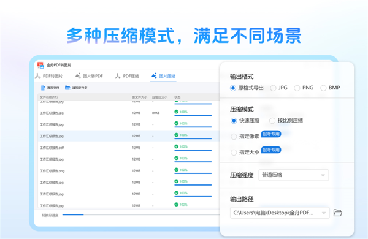Click the 金舟PDF转图片 window title
The width and height of the screenshot is (368, 239).
click(59, 65)
